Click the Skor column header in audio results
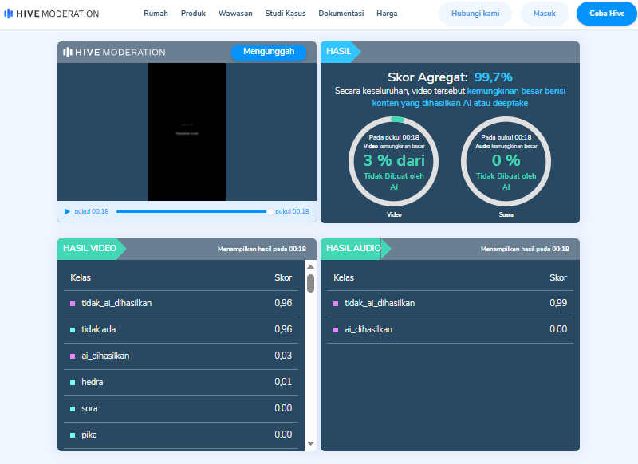The image size is (638, 464). pyautogui.click(x=558, y=277)
